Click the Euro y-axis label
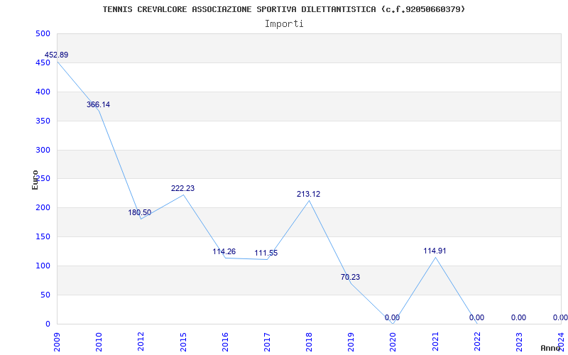The width and height of the screenshot is (568, 355). [x=35, y=180]
